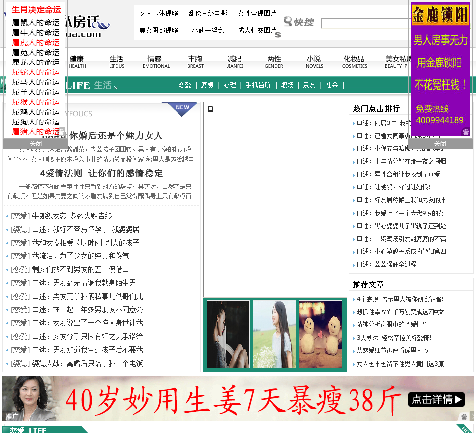Screen dimensions: 476x433
Task: Open recommended 从恋爱细节迅速看透男人心
Action: [392, 350]
